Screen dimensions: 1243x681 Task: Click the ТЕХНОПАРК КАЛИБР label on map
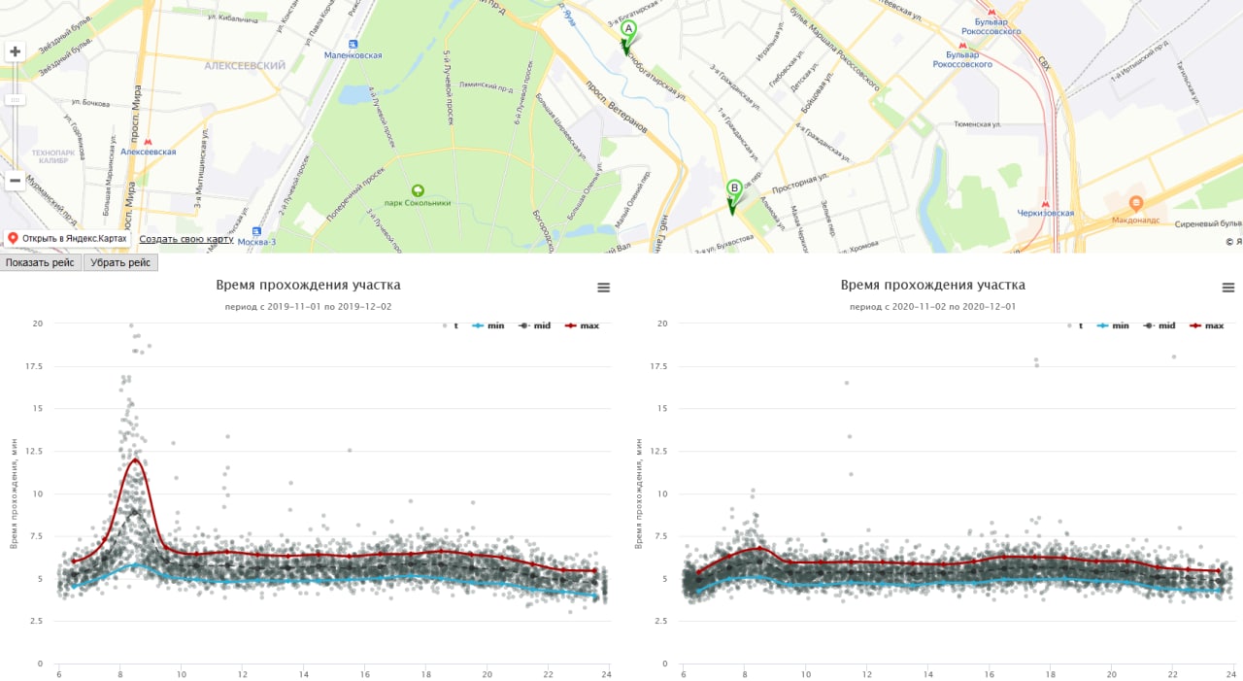tap(52, 157)
